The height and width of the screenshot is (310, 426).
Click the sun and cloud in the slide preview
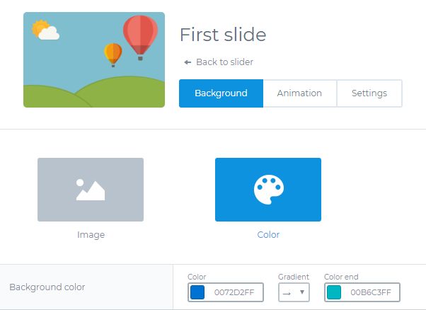(x=45, y=30)
